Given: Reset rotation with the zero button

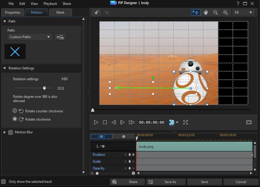Looking at the screenshot, I should [65, 79].
